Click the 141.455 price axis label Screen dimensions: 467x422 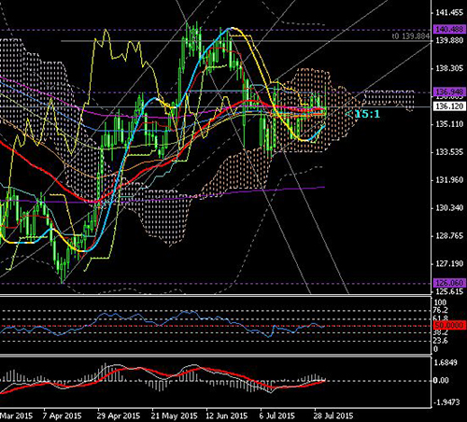click(449, 13)
